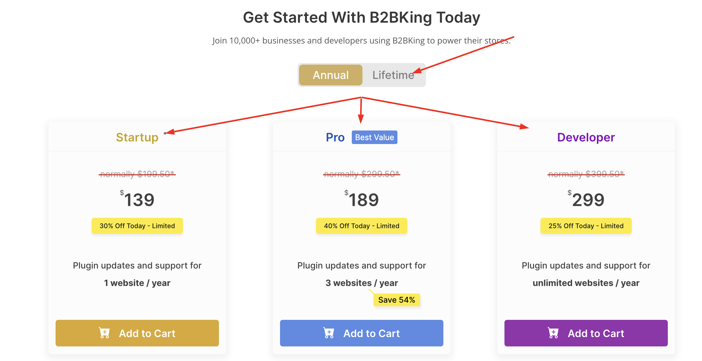Switch billing to Lifetime
This screenshot has width=702, height=361.
(393, 75)
